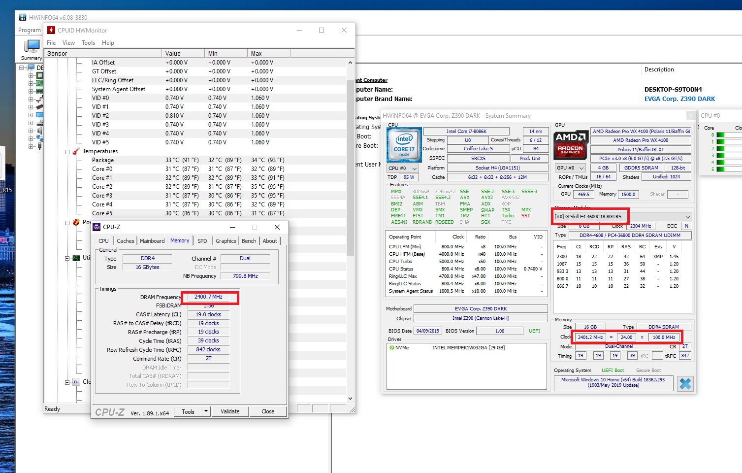Select the memory stick icon in HWiNFO tree
This screenshot has width=742, height=473.
39,91
